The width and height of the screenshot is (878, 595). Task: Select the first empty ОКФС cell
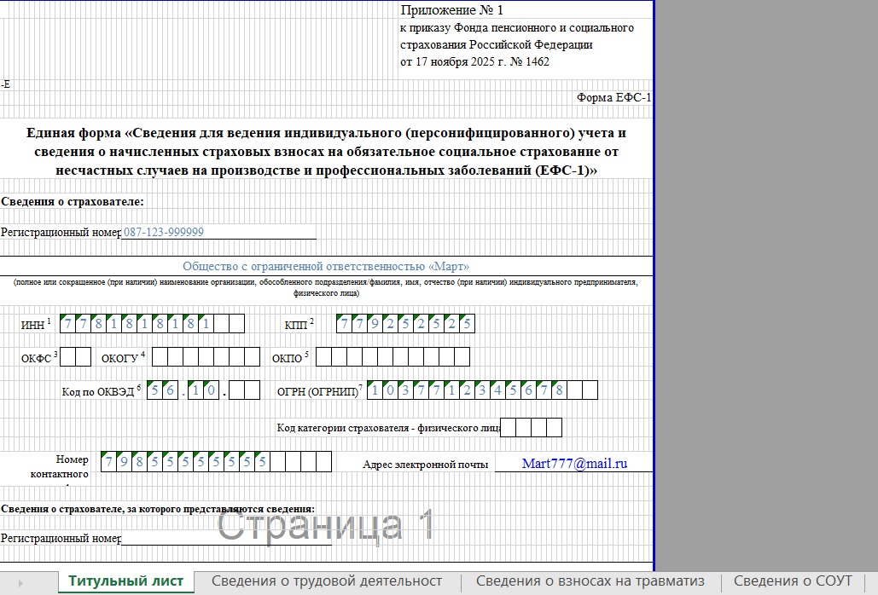[x=68, y=357]
